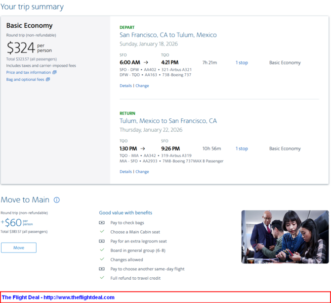
Task: Click the new-window icon after Price and tax information
Action: [x=54, y=72]
